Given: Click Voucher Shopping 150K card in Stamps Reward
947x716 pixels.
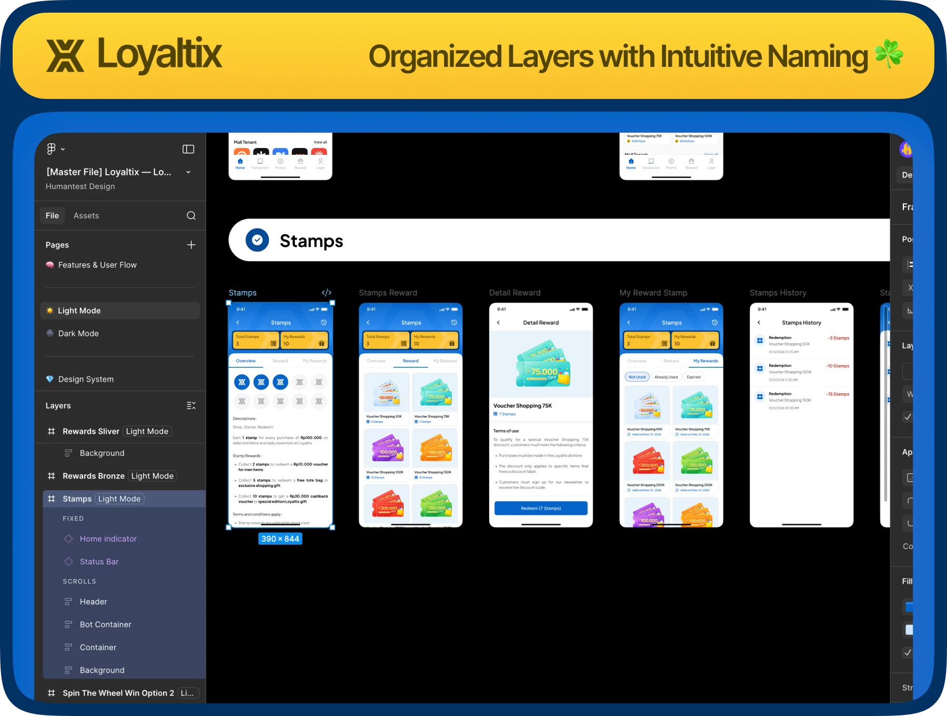Looking at the screenshot, I should [x=435, y=454].
